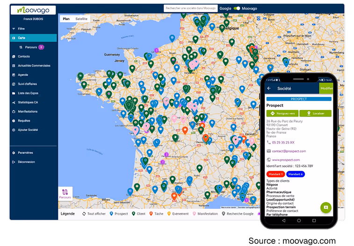
Task: Toggle Prospect markers in legend
Action: (119, 214)
